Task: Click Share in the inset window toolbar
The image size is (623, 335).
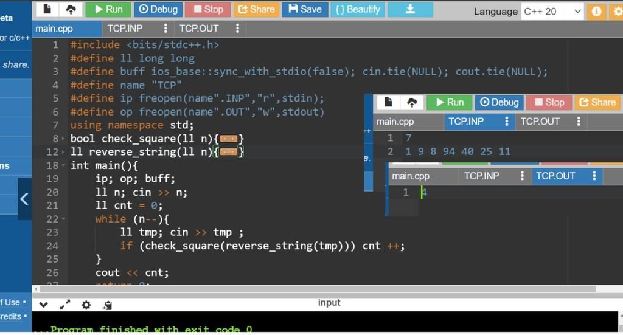Action: pyautogui.click(x=597, y=102)
